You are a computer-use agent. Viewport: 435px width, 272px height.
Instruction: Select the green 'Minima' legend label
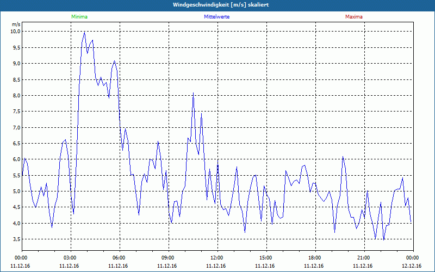79,17
